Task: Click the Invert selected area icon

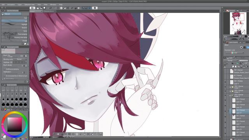Action: 75,8
